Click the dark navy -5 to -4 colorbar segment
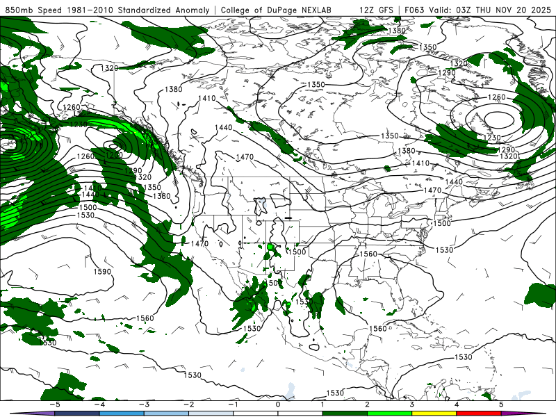This screenshot has height=417, width=556. tap(77, 414)
